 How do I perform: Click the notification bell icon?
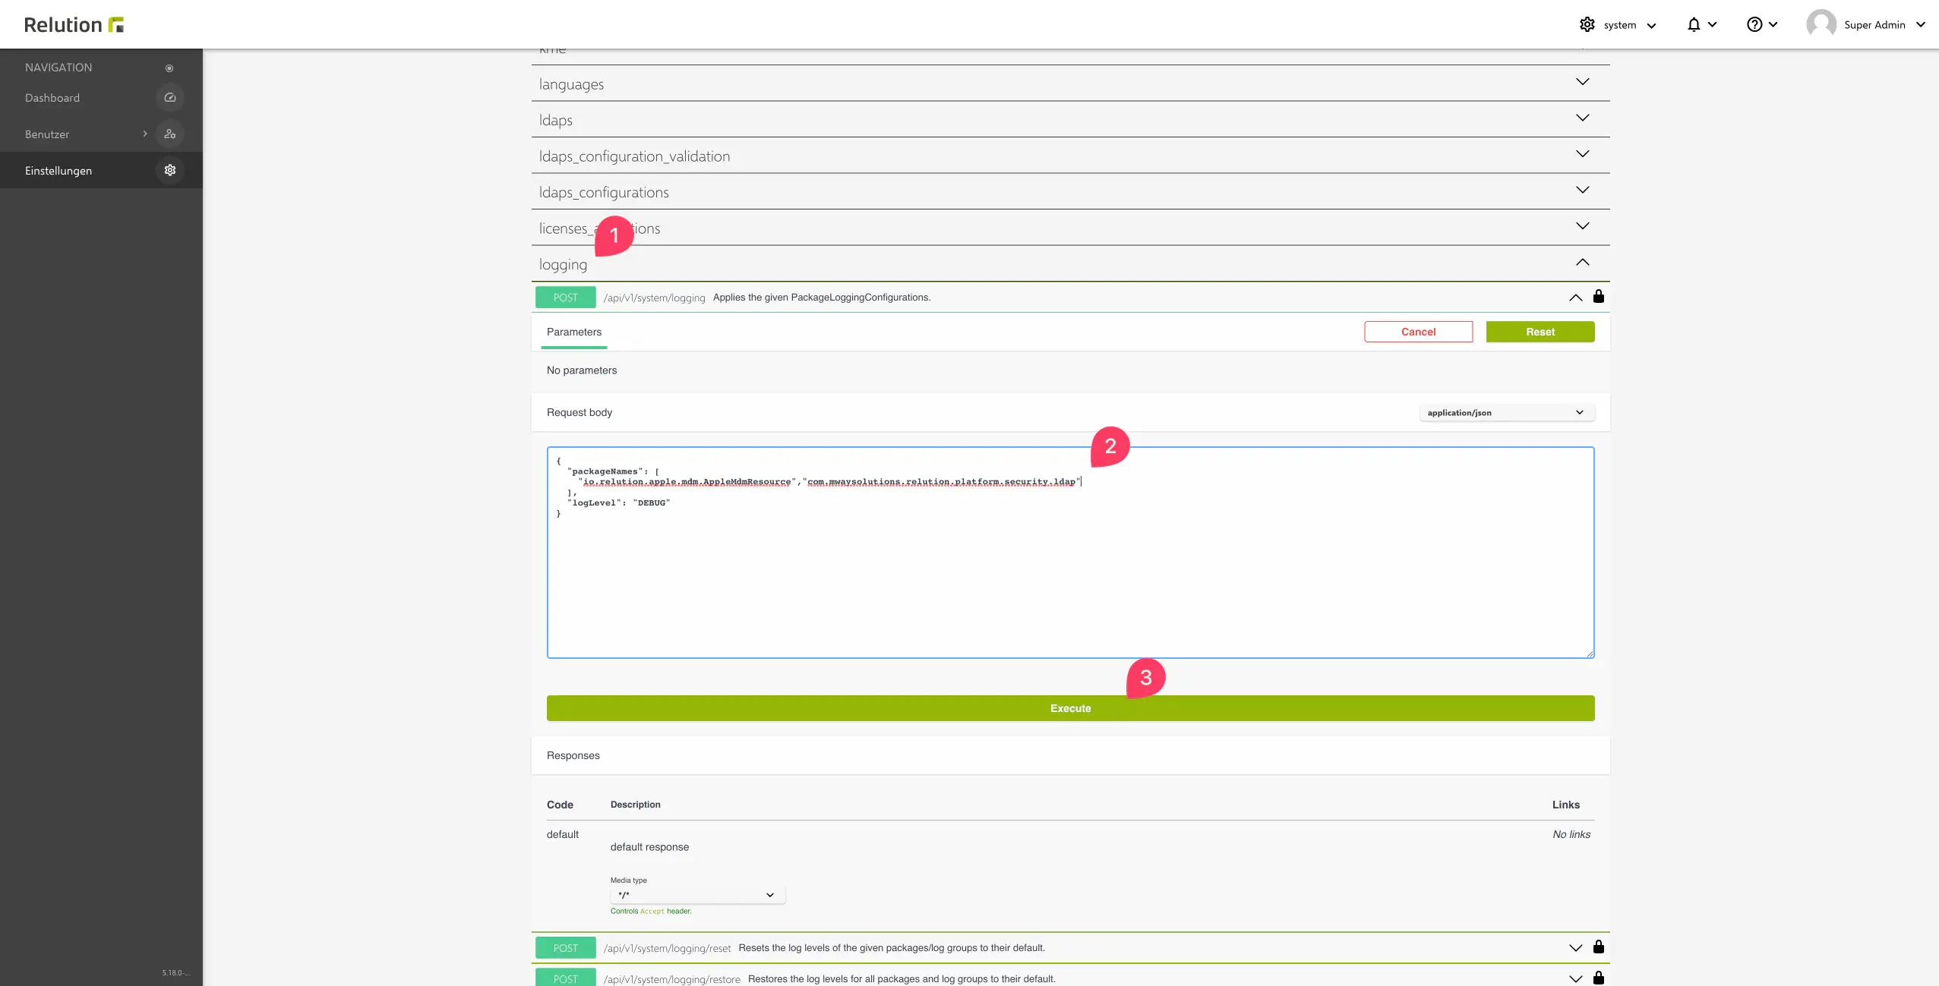1694,25
